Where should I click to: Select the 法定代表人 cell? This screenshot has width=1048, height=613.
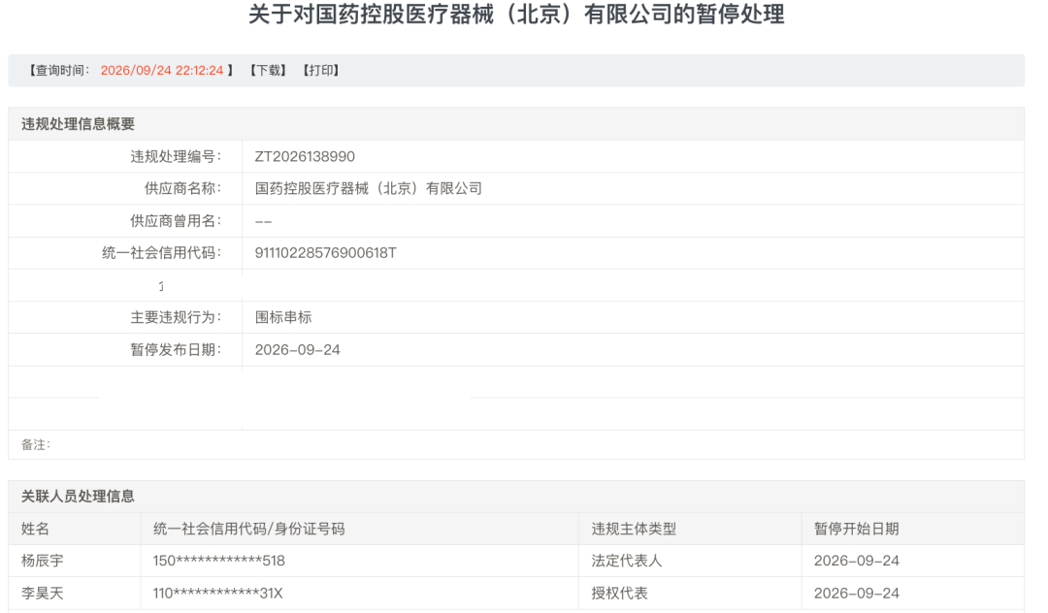[626, 561]
